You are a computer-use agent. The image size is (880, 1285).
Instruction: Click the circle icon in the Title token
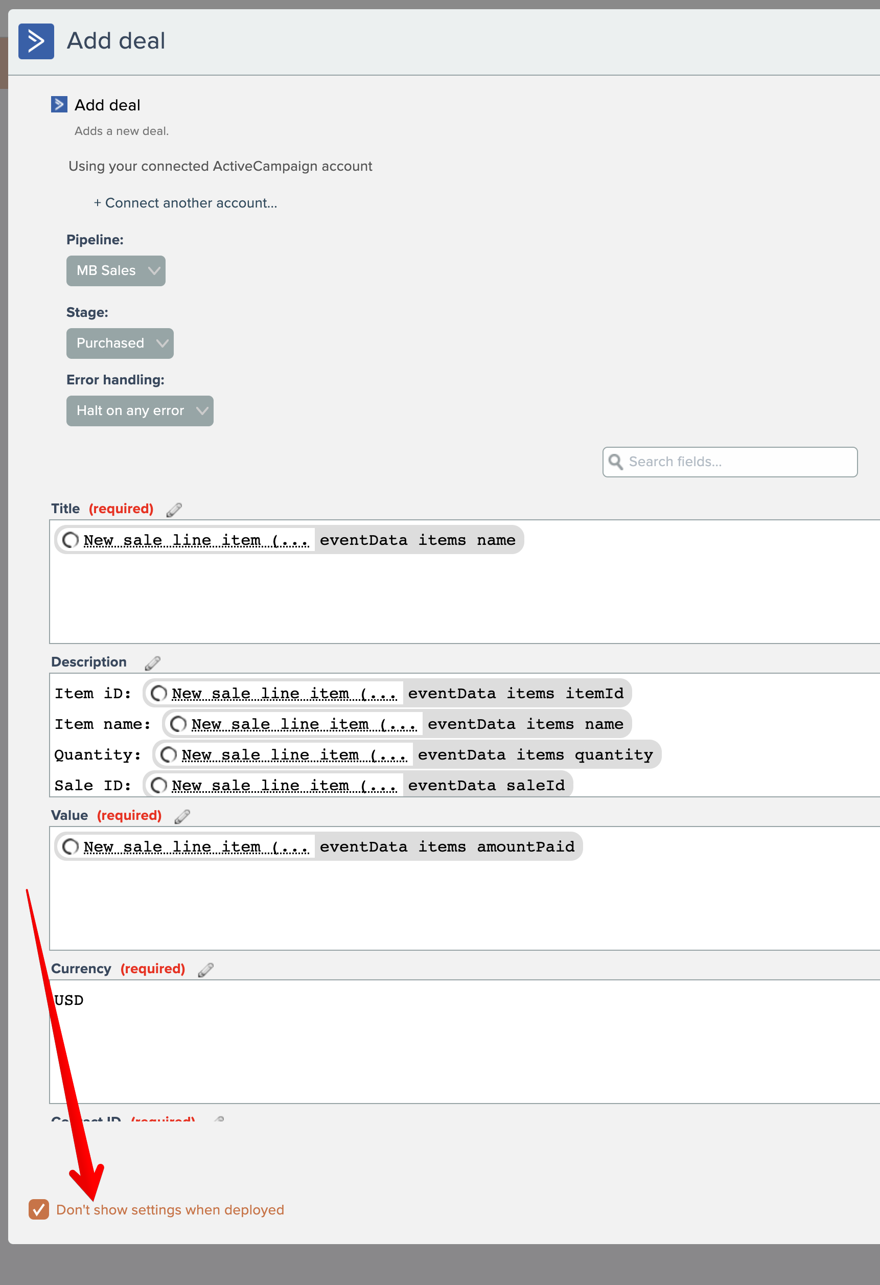[x=70, y=540]
